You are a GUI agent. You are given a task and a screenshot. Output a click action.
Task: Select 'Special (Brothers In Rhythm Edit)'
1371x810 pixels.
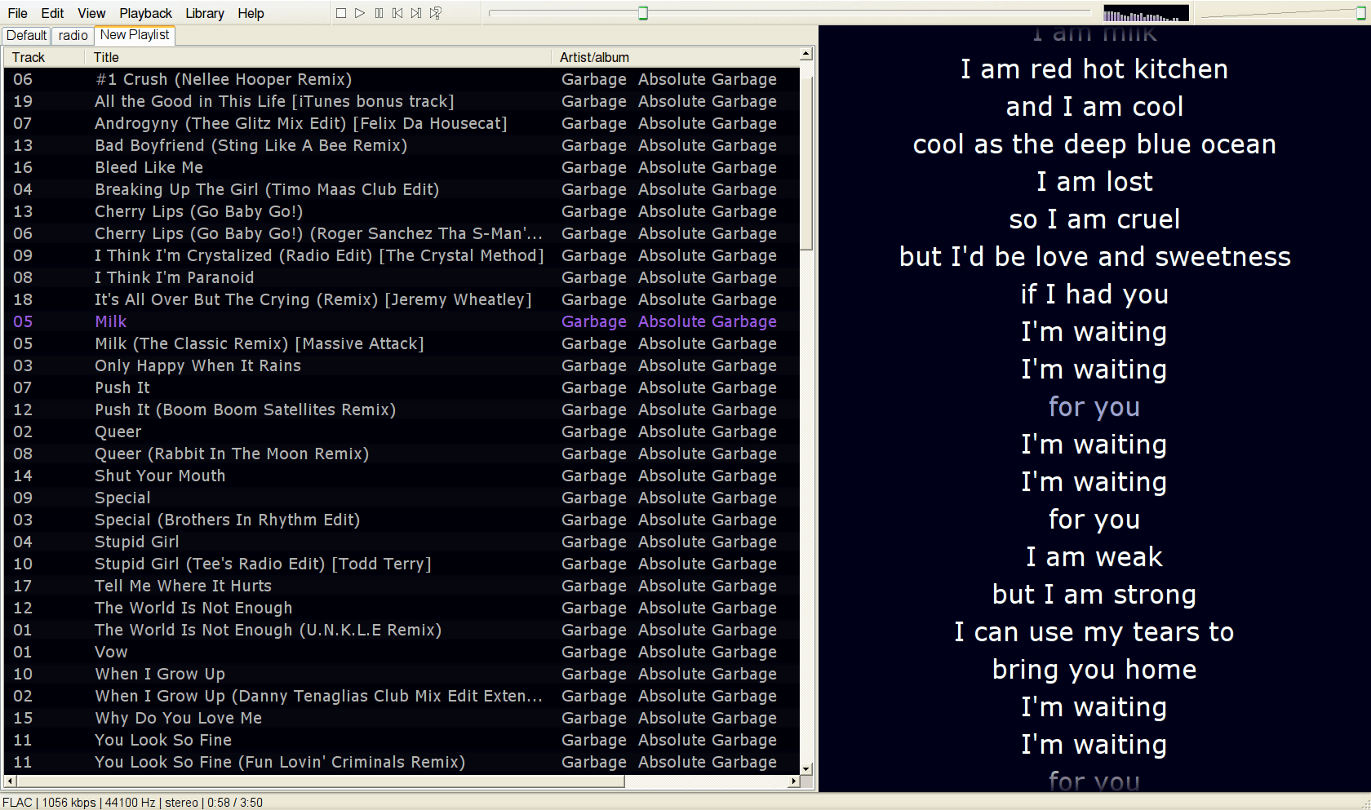click(x=402, y=520)
